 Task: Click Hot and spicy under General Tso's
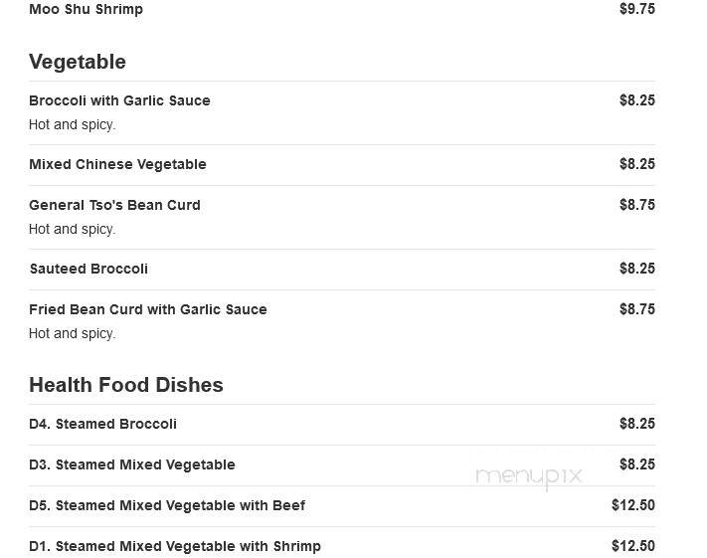point(73,229)
